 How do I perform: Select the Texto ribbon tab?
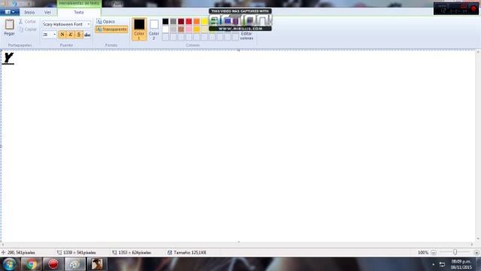tap(79, 12)
